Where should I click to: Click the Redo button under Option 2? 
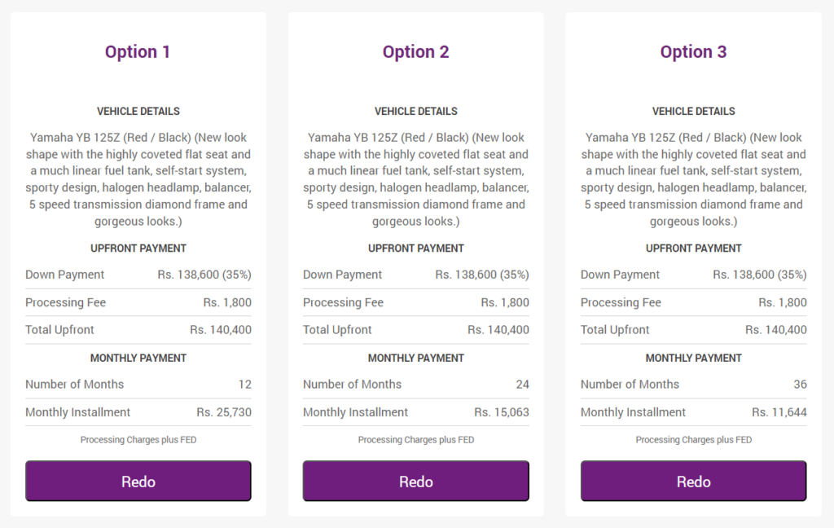(x=416, y=482)
